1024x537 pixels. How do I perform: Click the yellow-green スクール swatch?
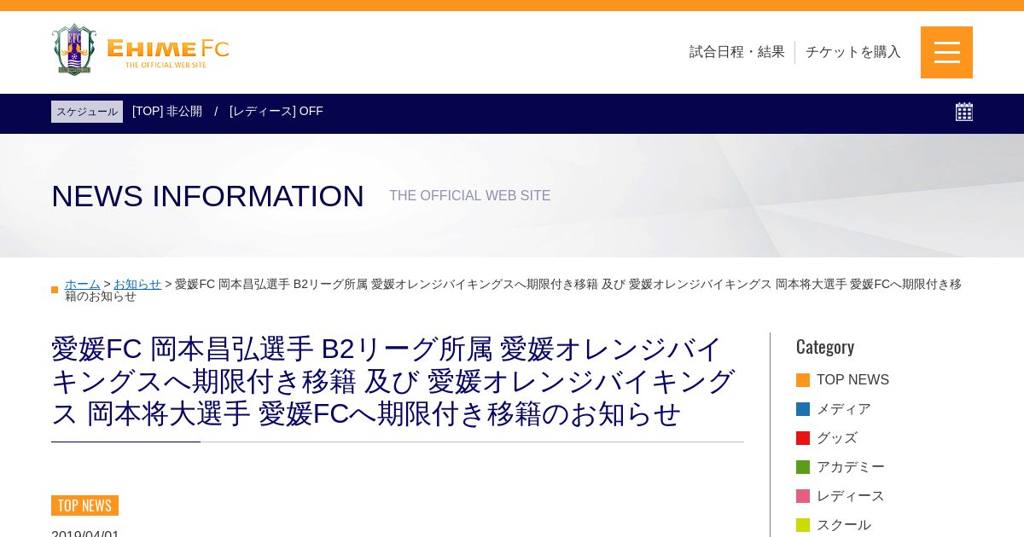click(803, 525)
